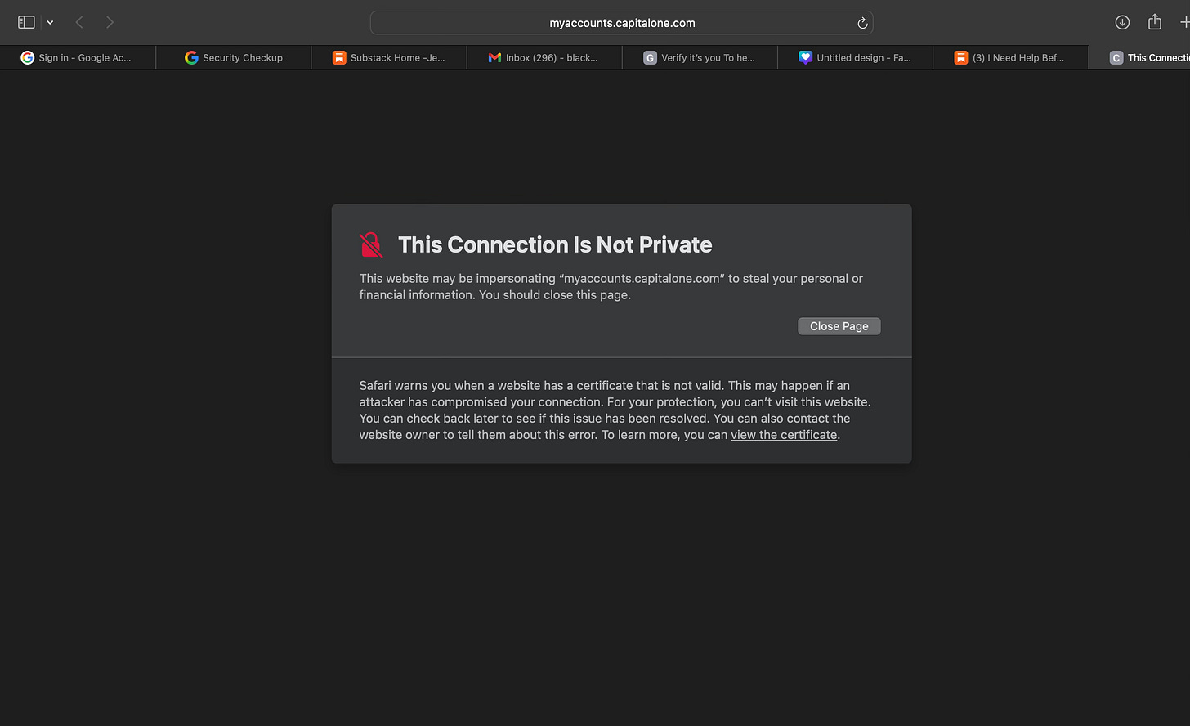Click the warning text starting 'This website may be impersonating'
This screenshot has width=1190, height=726.
click(x=611, y=286)
